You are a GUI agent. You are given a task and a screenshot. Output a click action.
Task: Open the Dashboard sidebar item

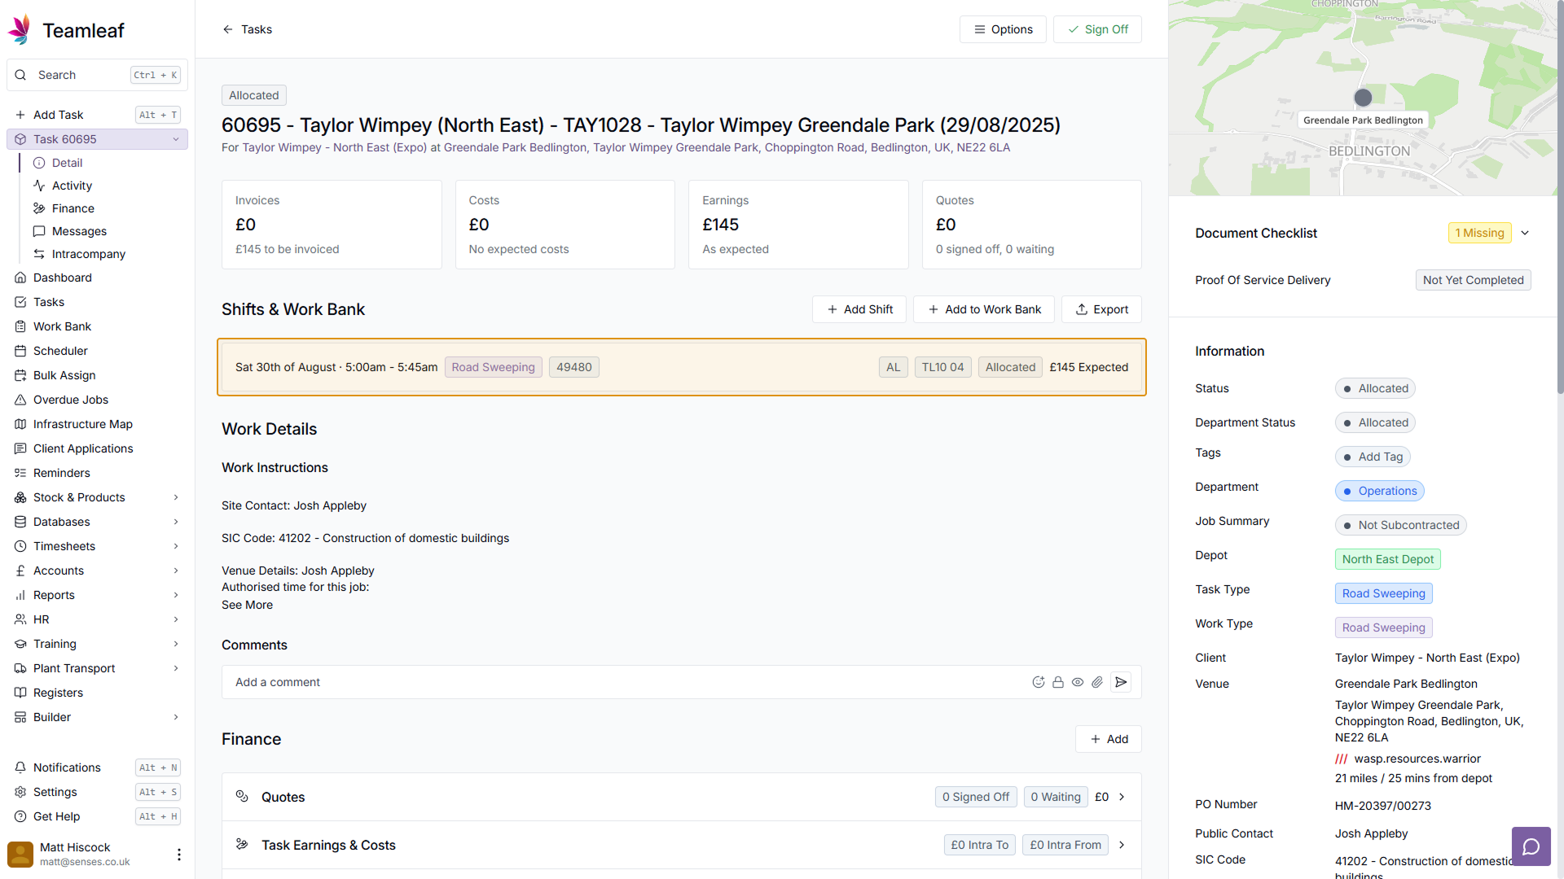coord(97,278)
